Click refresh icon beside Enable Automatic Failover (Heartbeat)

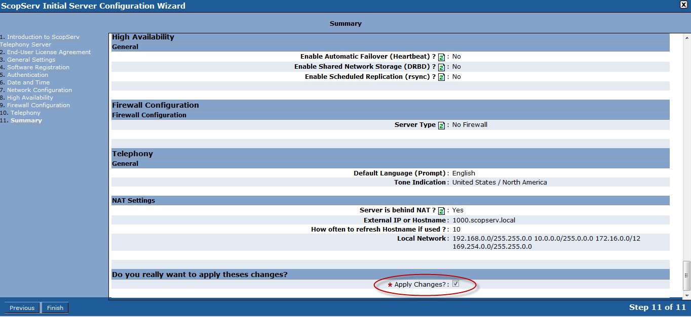coord(441,57)
